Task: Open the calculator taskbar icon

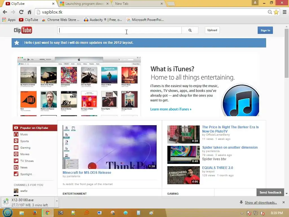Action: coord(138,213)
